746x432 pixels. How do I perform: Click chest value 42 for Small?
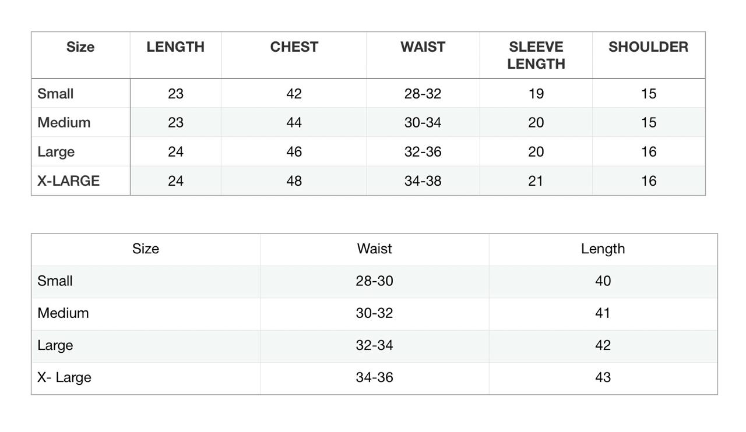click(294, 94)
